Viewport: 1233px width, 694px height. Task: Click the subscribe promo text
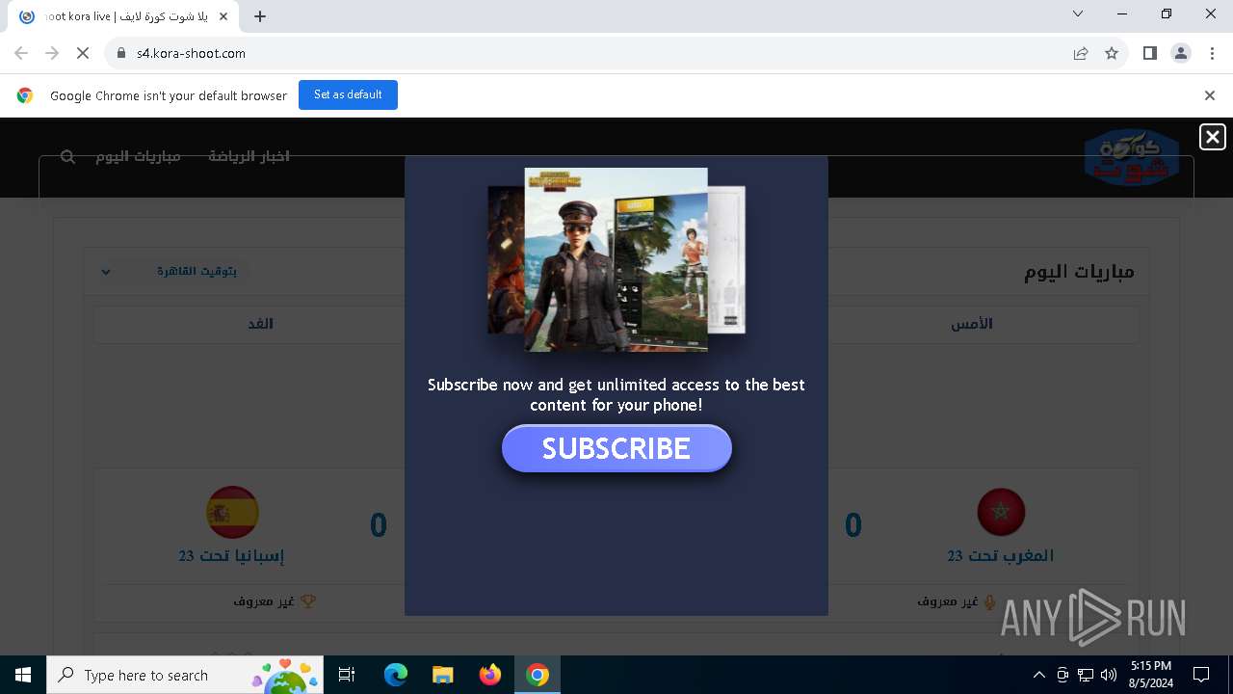(616, 394)
